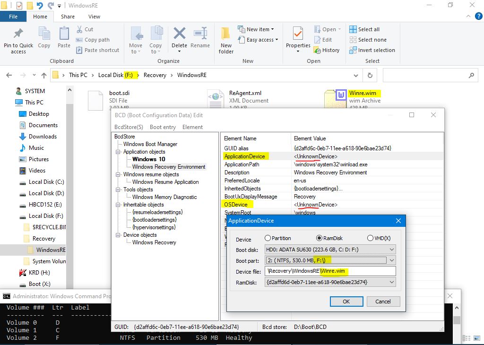
Task: Choose the VHD(X) device radio button
Action: tap(370, 238)
